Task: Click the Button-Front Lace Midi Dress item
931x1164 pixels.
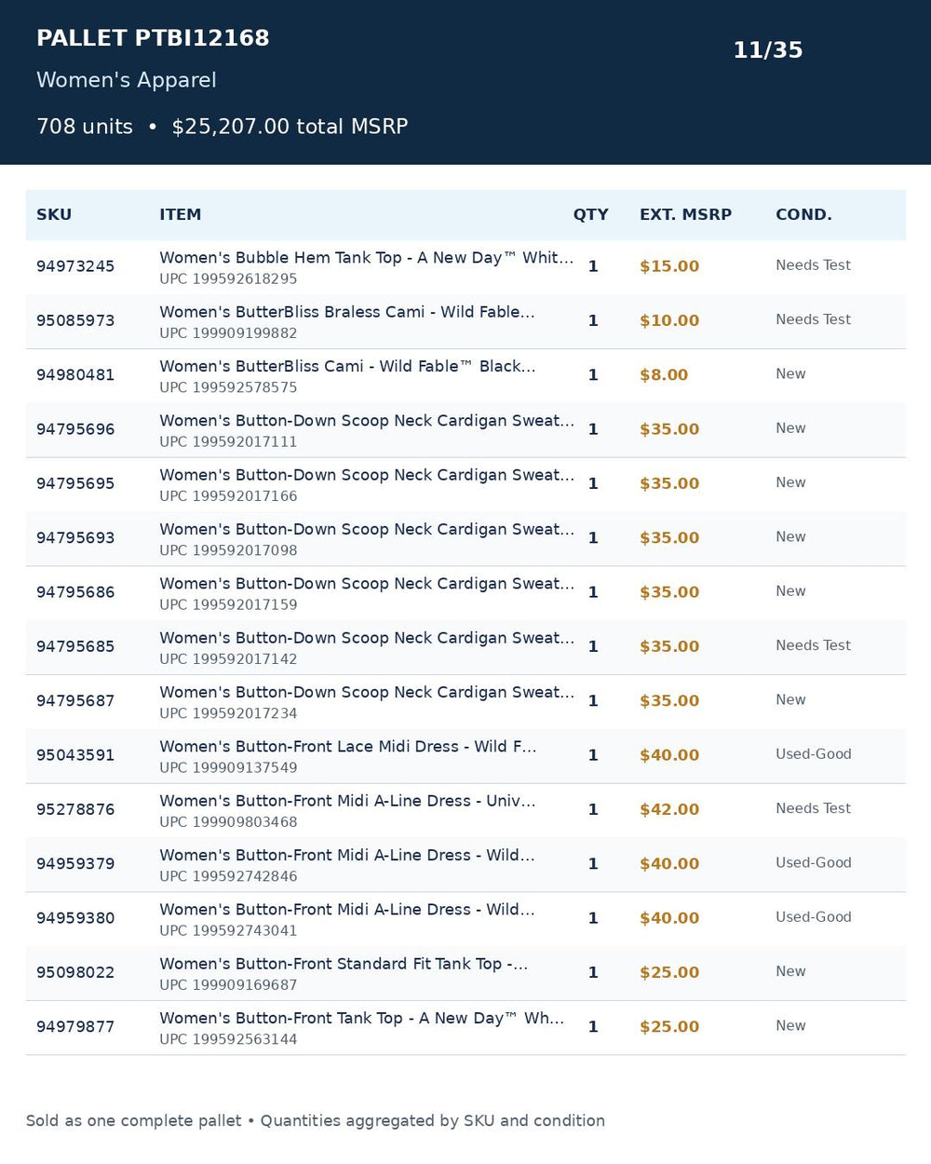Action: [x=348, y=747]
